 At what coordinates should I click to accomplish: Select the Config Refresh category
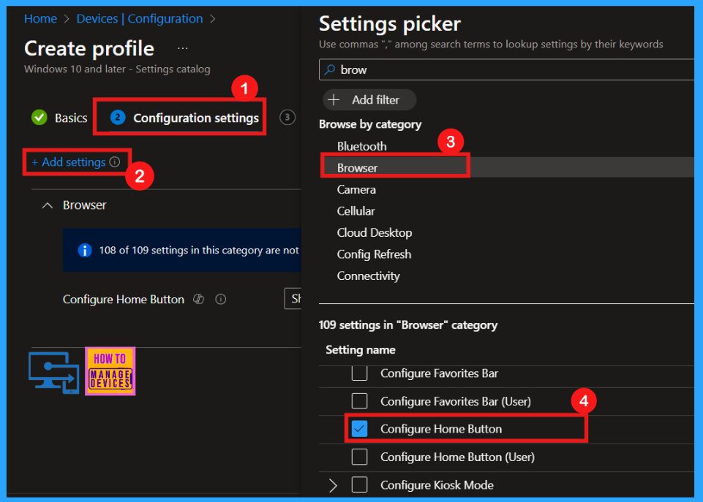(x=374, y=254)
